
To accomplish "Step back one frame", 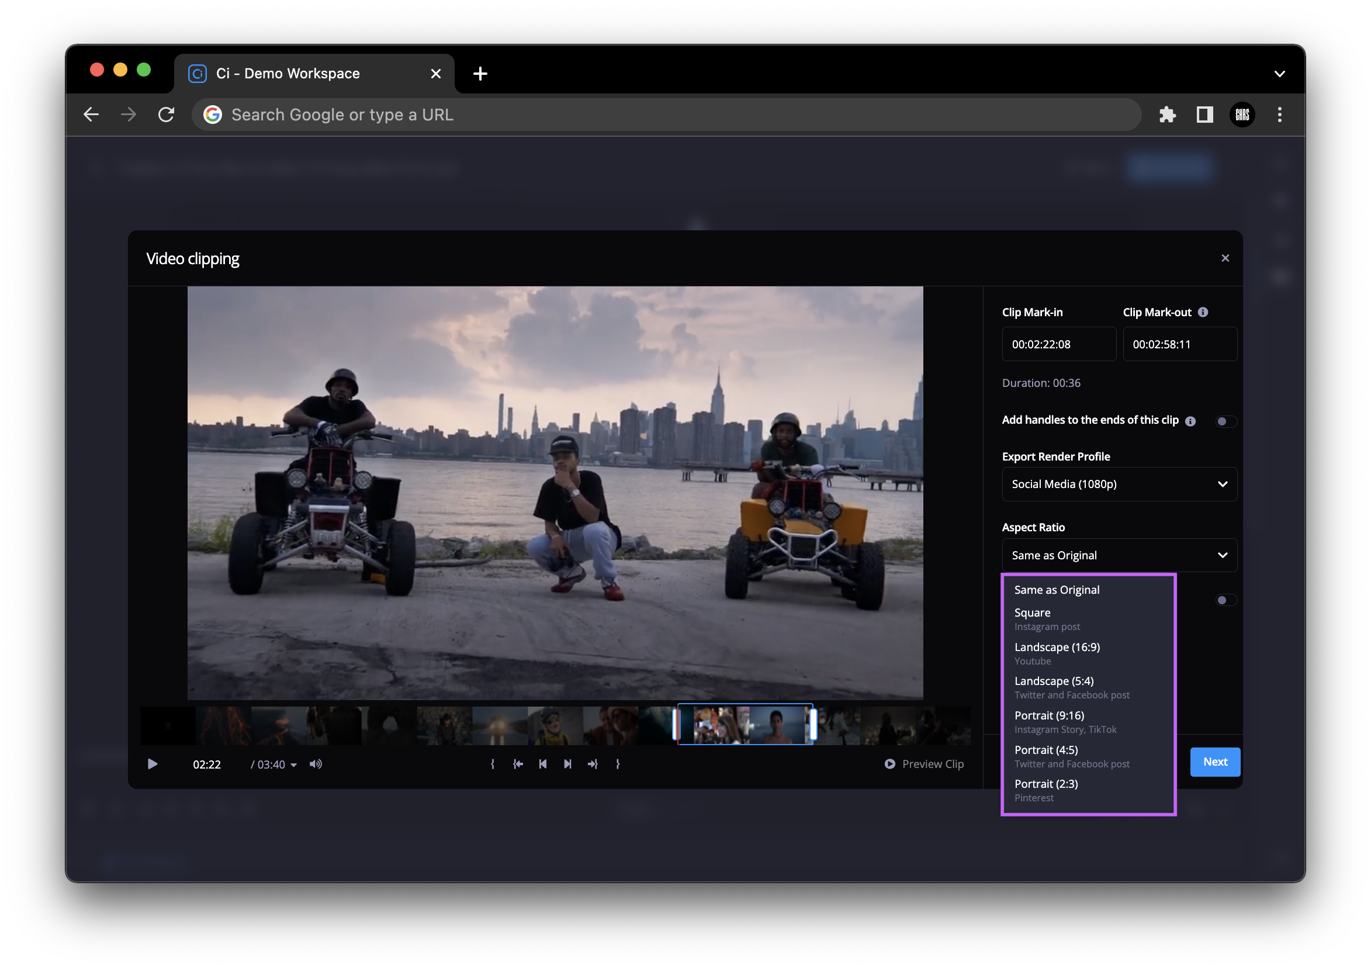I will [543, 764].
